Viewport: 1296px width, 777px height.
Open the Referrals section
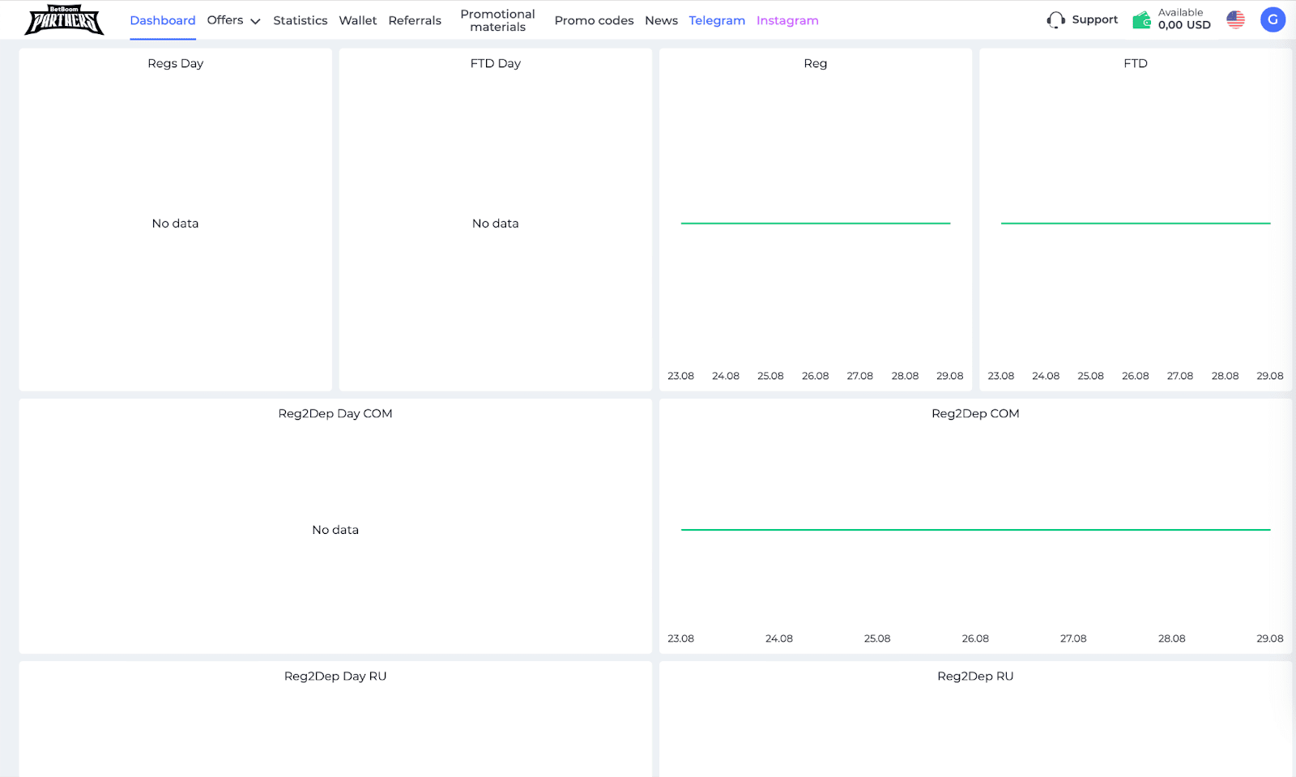(x=415, y=20)
